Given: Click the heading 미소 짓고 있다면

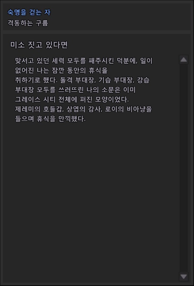Looking at the screenshot, I should (x=39, y=45).
